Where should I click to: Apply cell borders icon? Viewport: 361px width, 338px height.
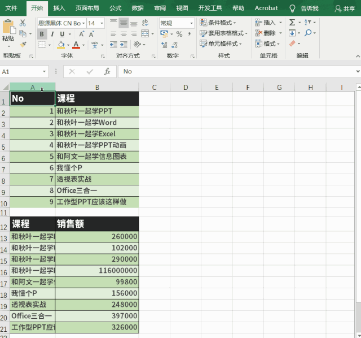tap(42, 45)
